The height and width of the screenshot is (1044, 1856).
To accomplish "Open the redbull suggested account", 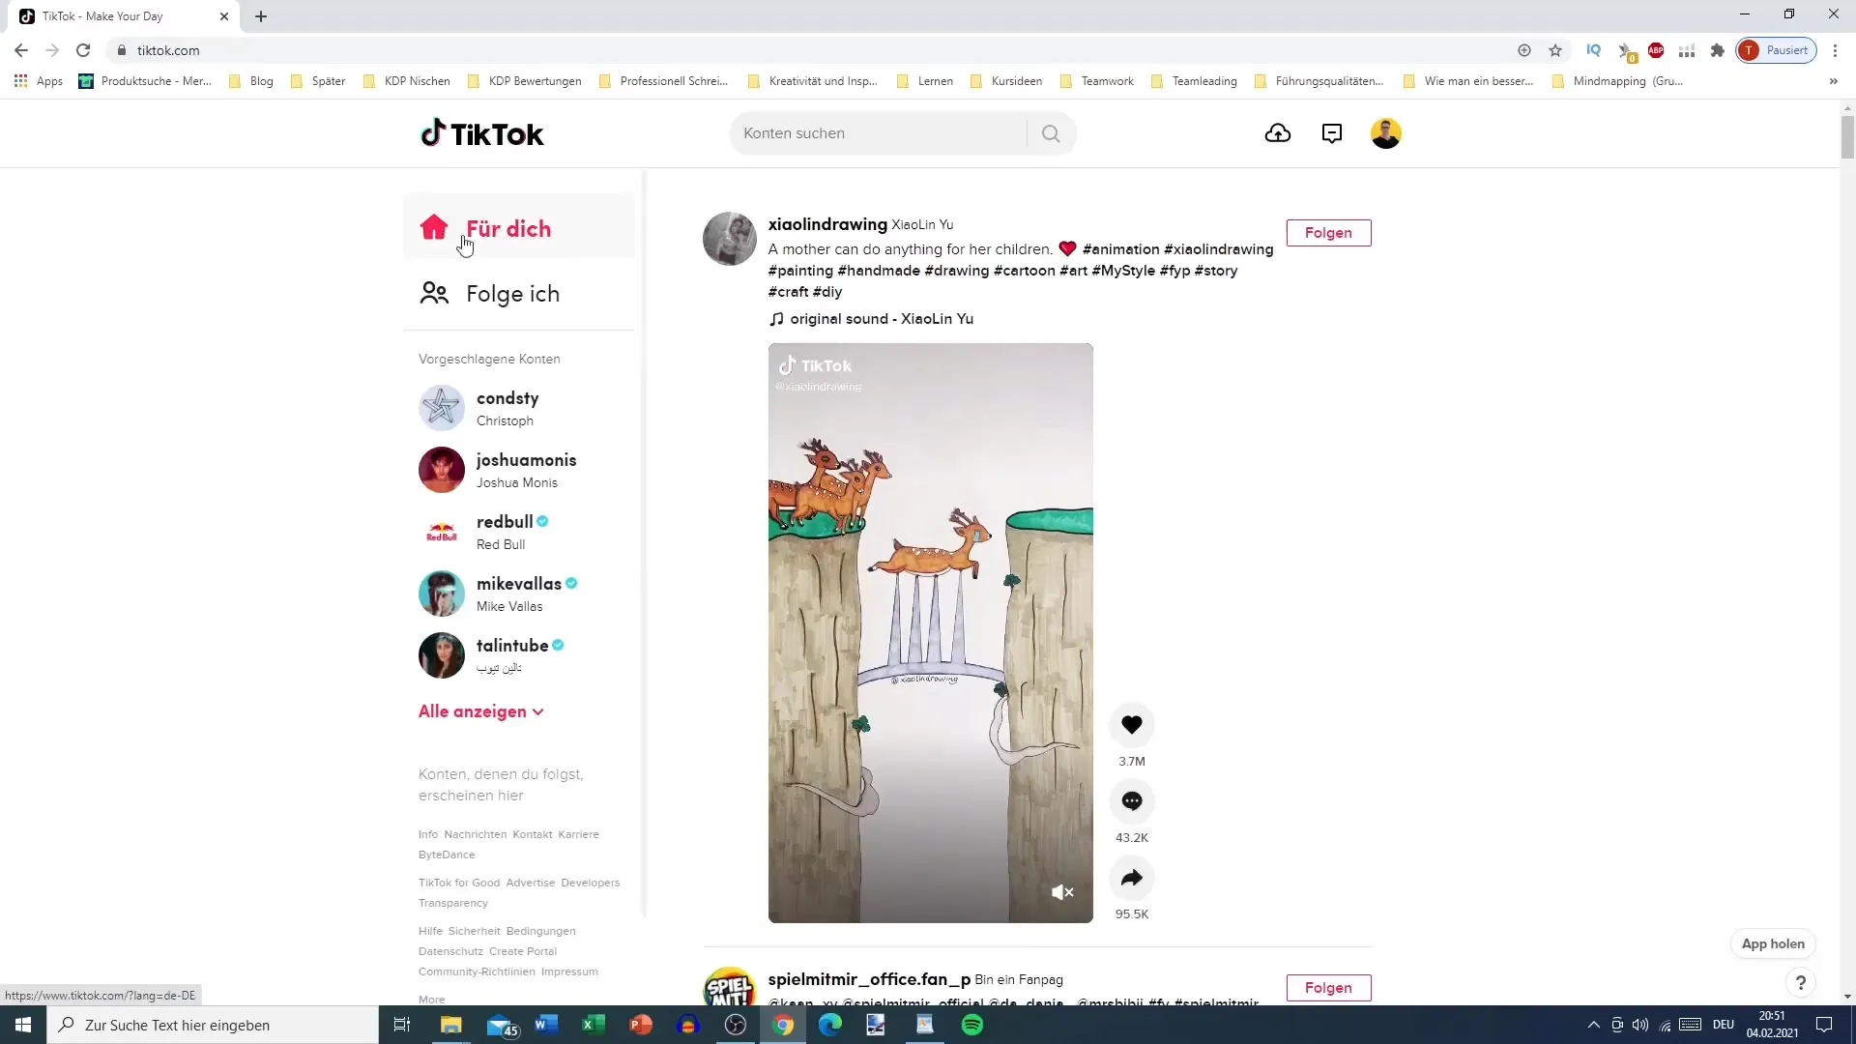I will 519,532.
